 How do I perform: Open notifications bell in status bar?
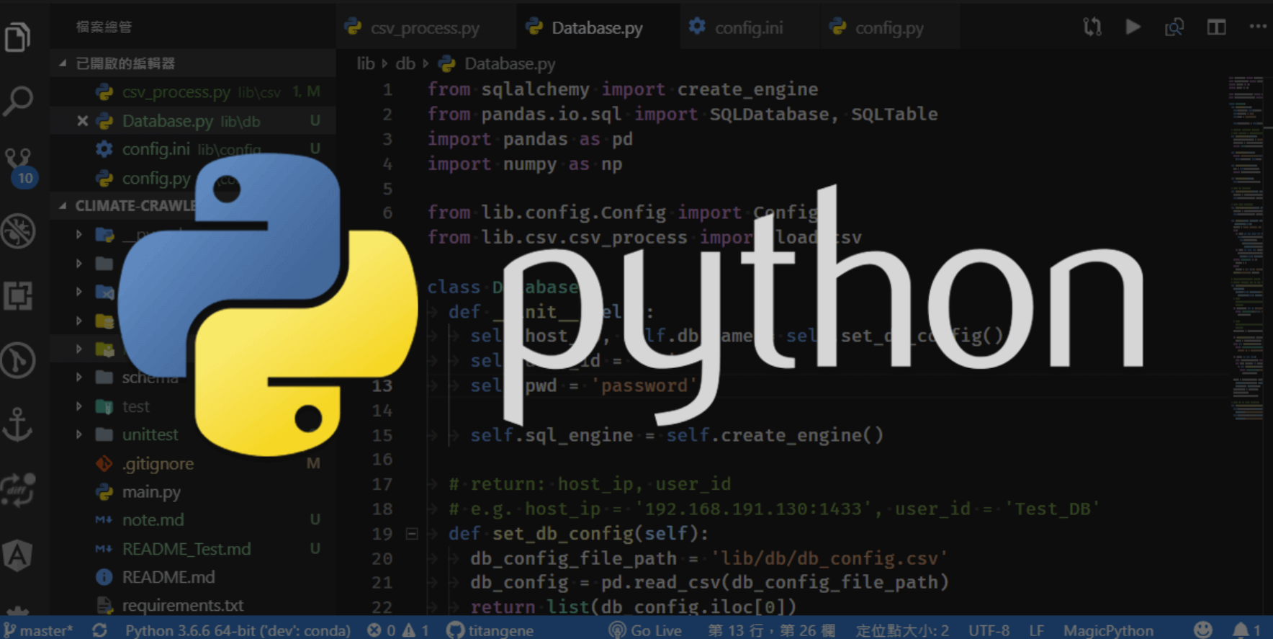(1246, 630)
